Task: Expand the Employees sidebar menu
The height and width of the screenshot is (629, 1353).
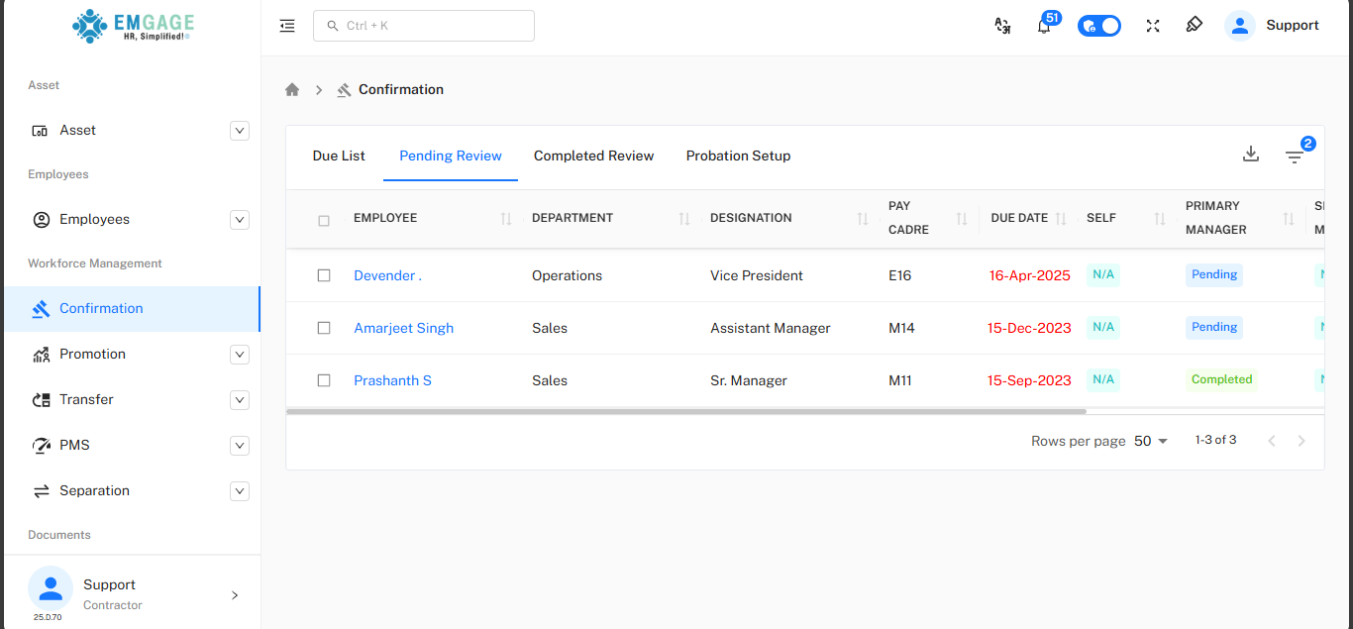Action: tap(240, 219)
